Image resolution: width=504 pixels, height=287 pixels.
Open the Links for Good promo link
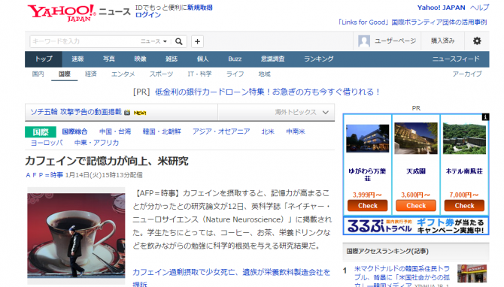412,22
